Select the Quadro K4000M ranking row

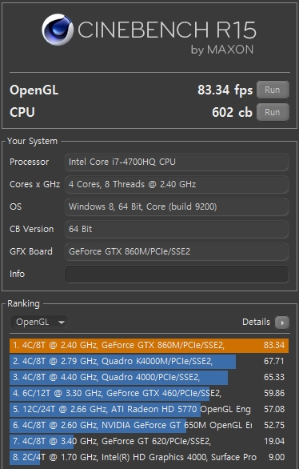click(x=149, y=361)
